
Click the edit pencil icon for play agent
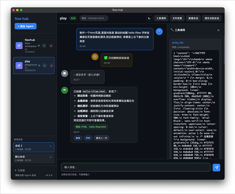(44, 66)
